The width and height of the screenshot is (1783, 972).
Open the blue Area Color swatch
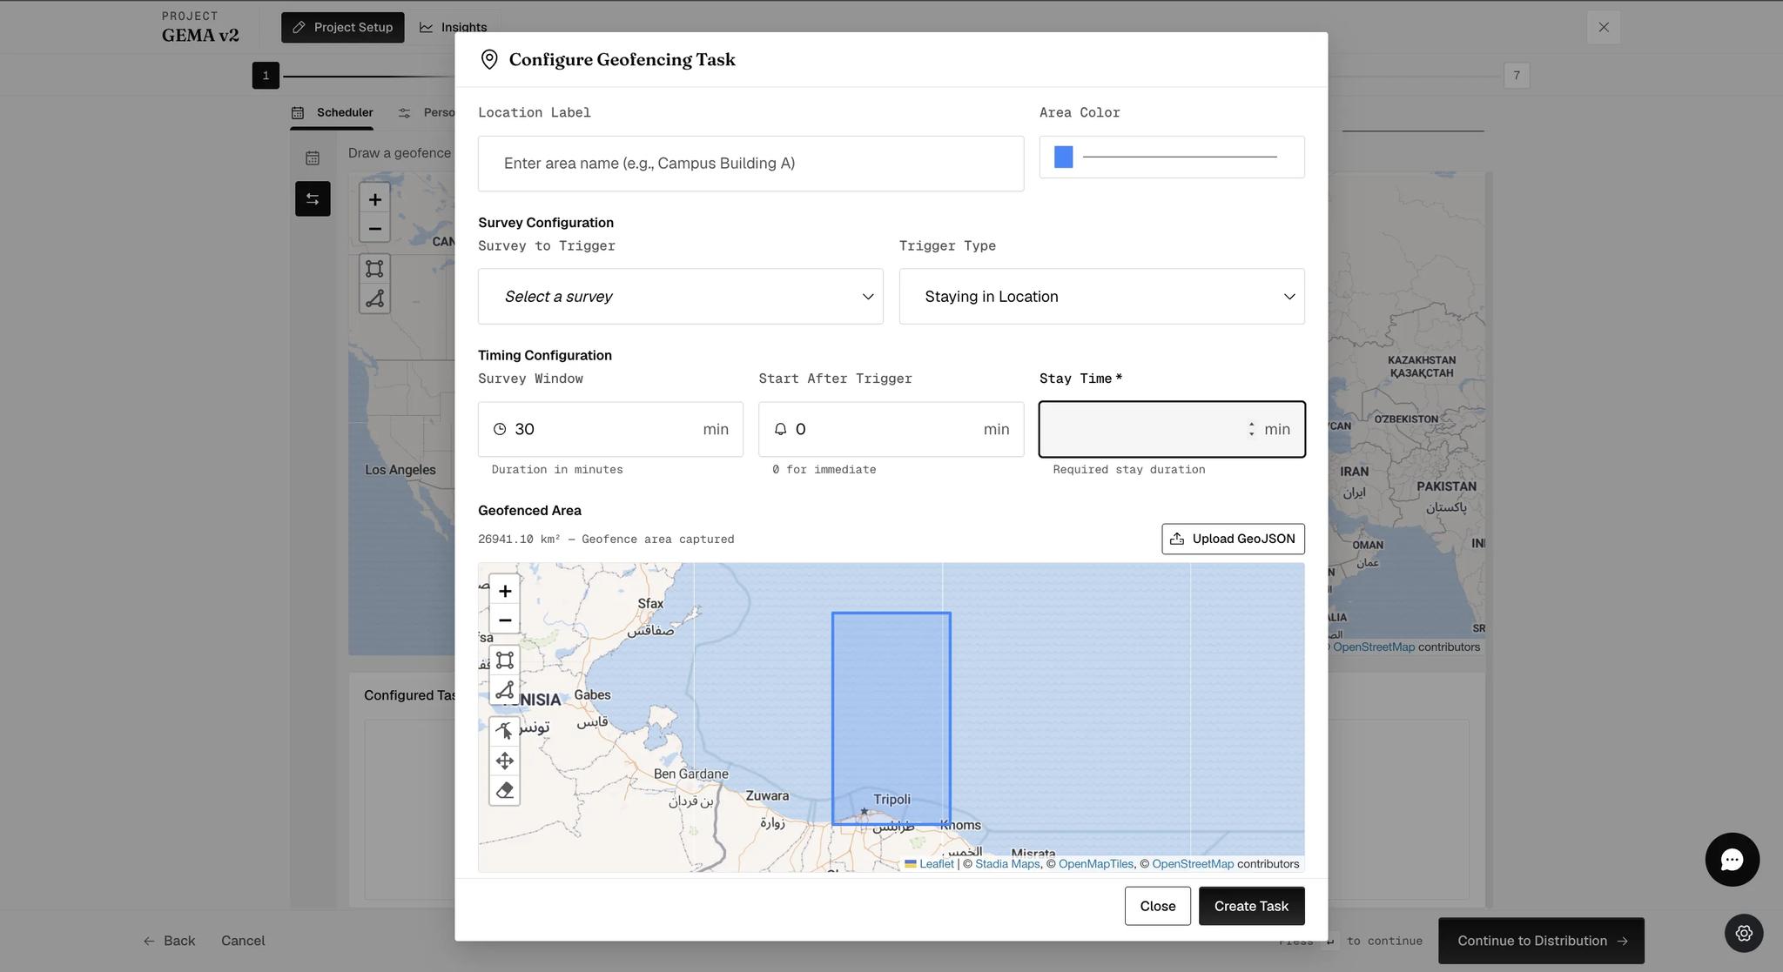(1064, 157)
